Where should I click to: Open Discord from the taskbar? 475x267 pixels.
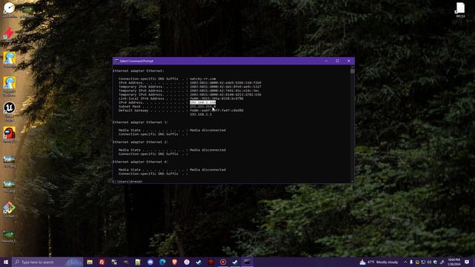tap(150, 262)
